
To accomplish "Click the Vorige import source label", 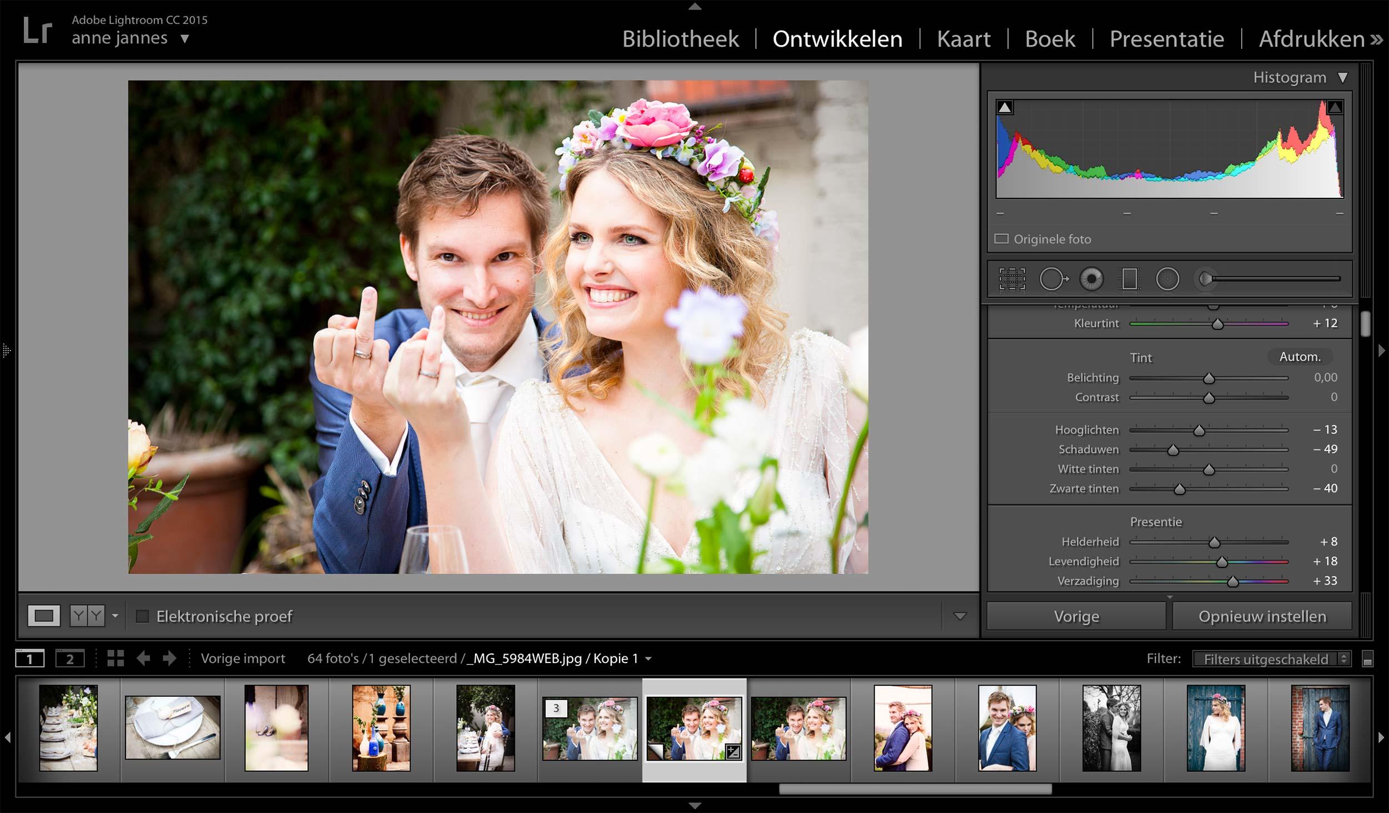I will [x=243, y=659].
